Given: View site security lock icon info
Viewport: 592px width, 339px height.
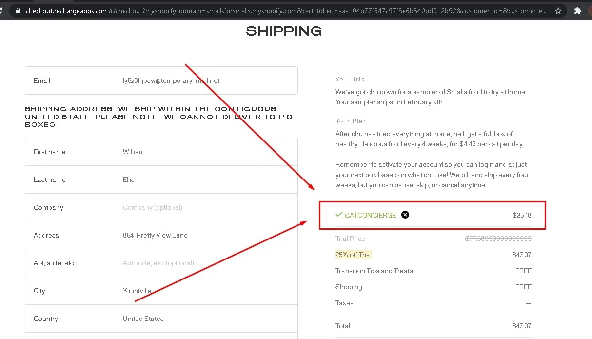Looking at the screenshot, I should pyautogui.click(x=19, y=11).
